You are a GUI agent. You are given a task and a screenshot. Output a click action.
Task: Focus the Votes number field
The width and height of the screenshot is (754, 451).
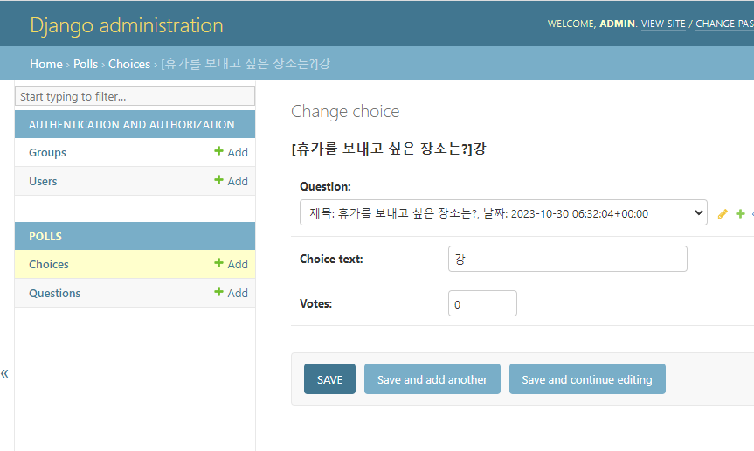[x=482, y=303]
